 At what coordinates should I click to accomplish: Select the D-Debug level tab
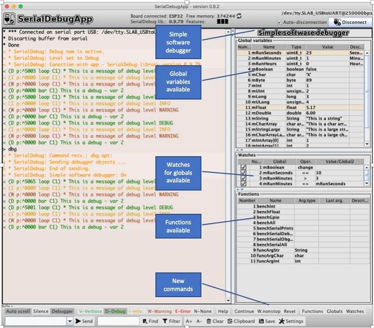click(x=115, y=311)
